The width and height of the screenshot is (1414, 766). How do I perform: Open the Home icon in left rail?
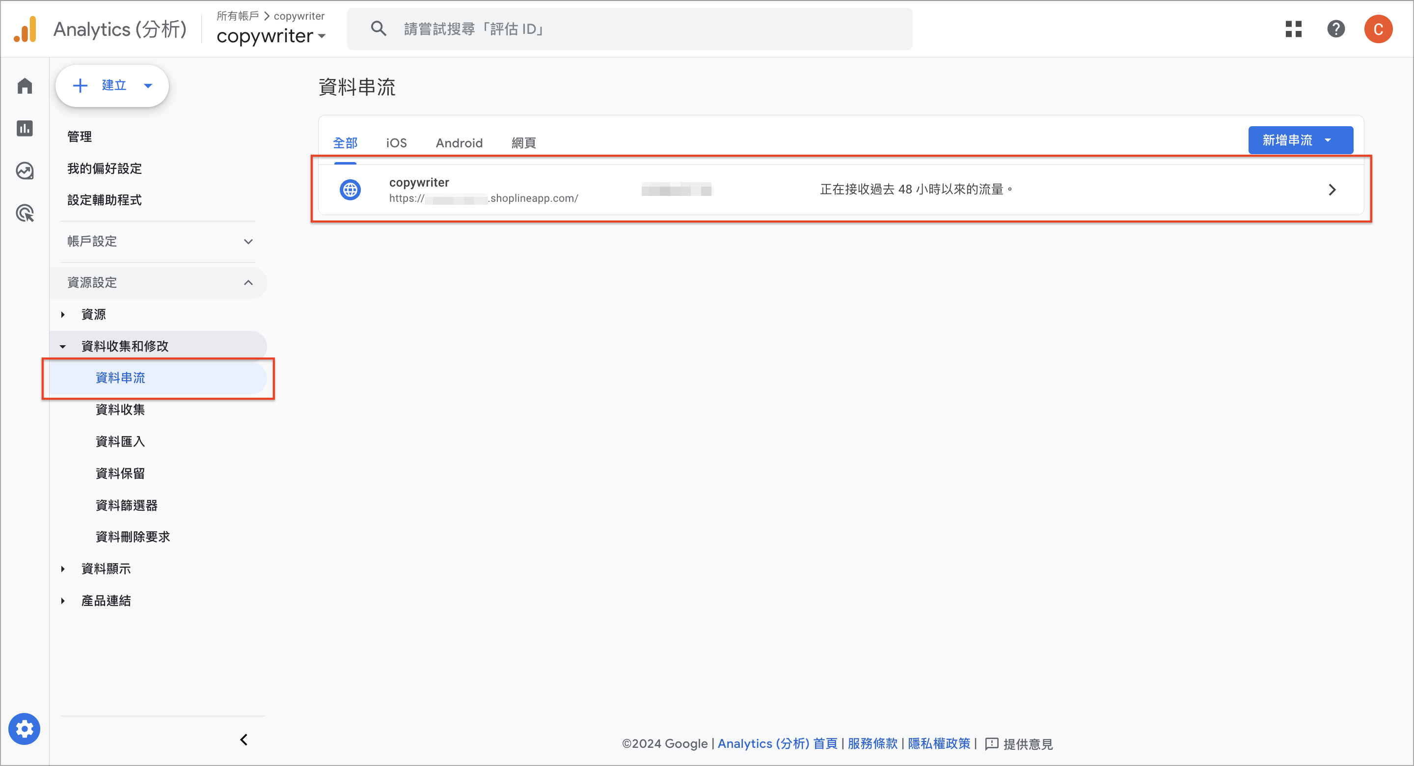[x=25, y=85]
